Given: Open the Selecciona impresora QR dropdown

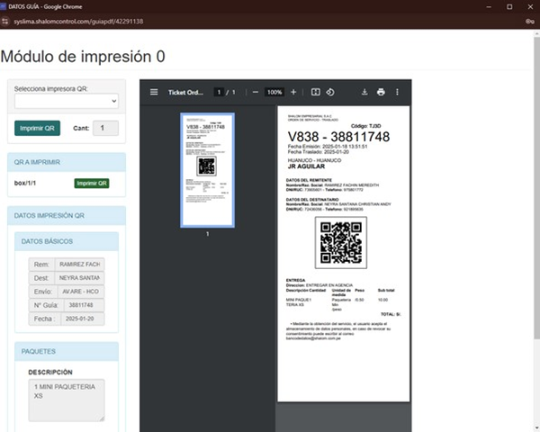Looking at the screenshot, I should point(67,102).
